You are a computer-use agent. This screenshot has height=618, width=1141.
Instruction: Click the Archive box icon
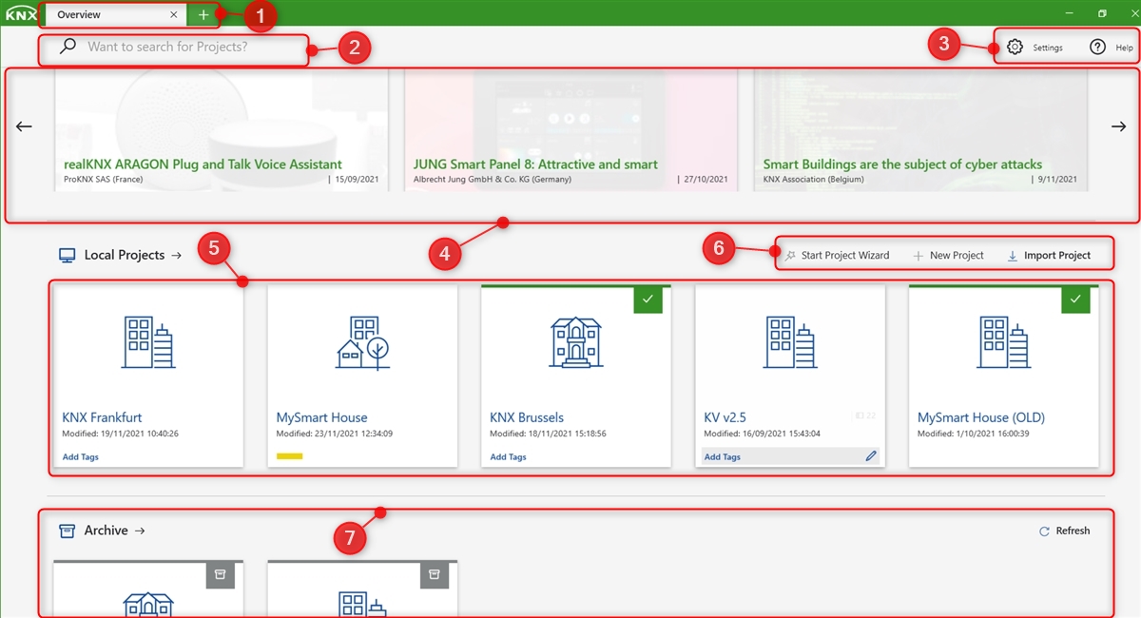coord(68,531)
